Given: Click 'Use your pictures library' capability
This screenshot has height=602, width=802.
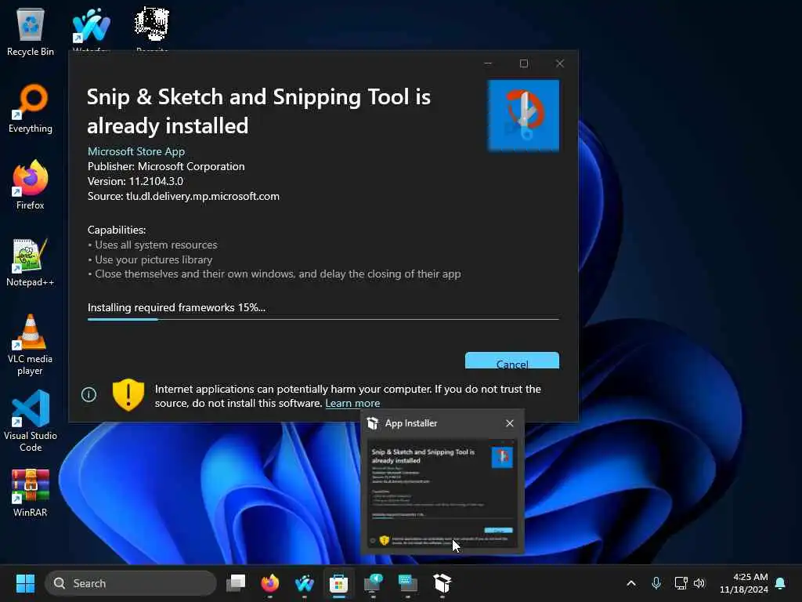Looking at the screenshot, I should (x=154, y=259).
